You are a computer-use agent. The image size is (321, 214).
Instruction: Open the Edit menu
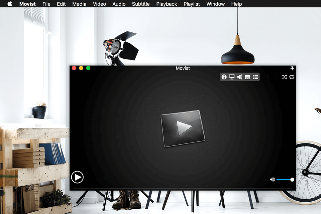(61, 4)
